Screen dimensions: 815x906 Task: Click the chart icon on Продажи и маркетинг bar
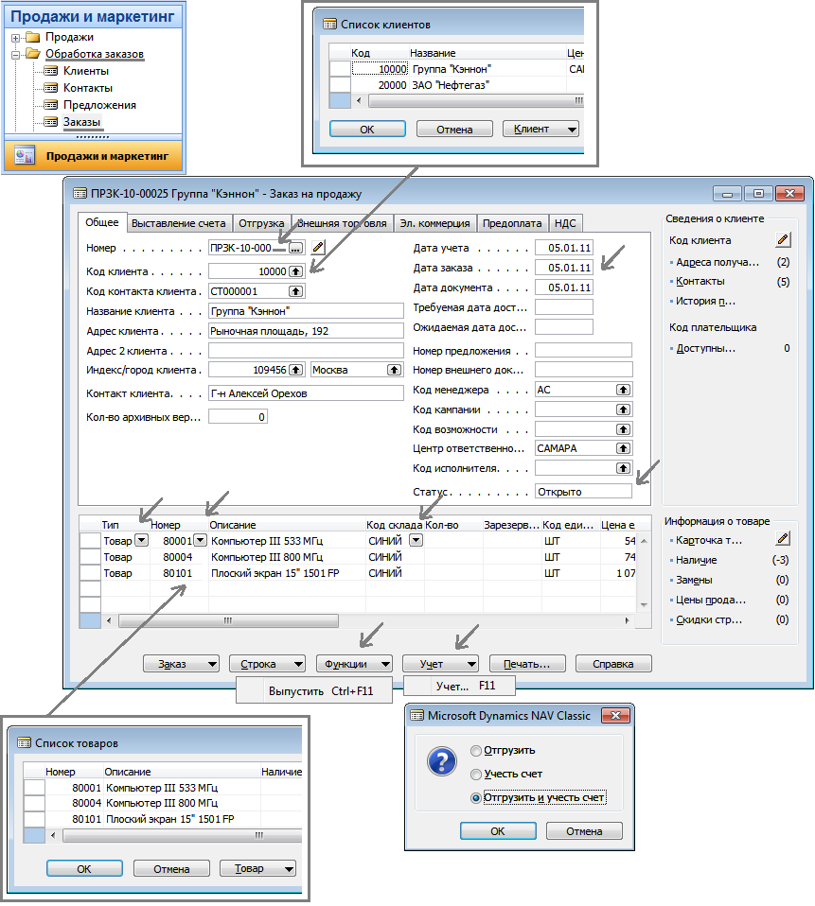coord(25,156)
